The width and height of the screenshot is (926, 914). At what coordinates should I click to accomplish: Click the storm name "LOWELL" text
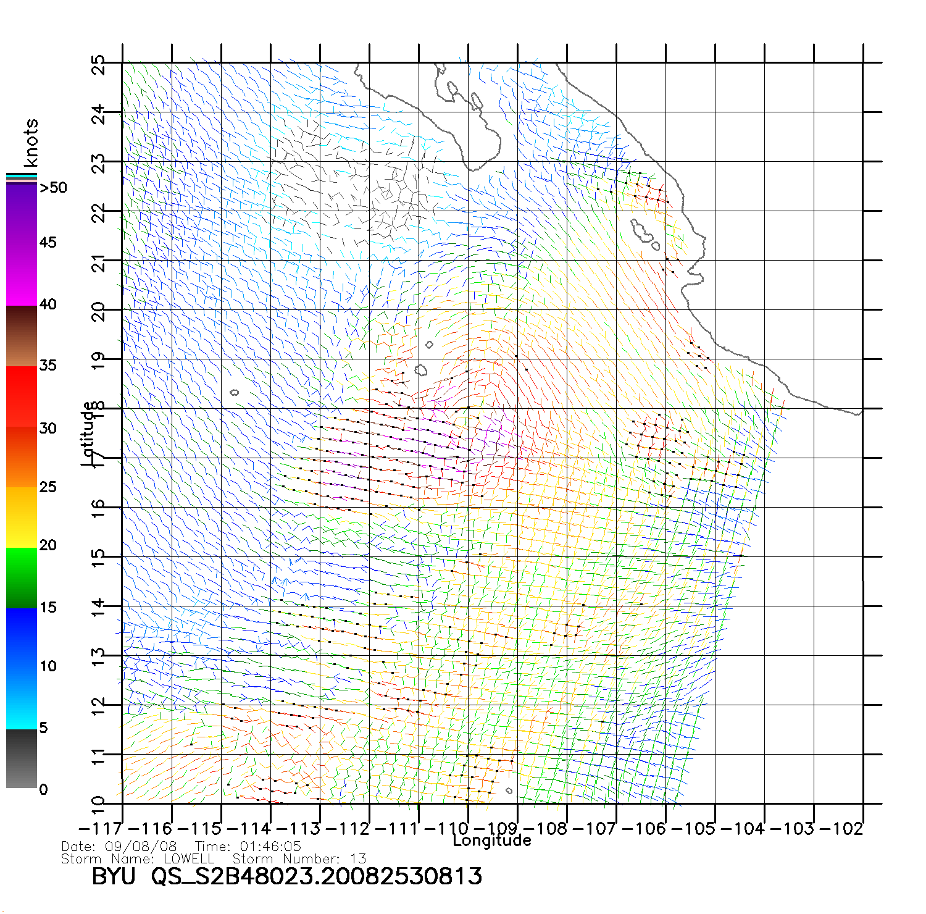click(189, 859)
